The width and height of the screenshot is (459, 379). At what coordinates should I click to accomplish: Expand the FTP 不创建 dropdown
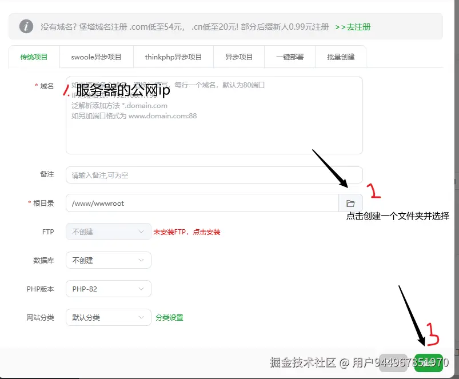108,232
